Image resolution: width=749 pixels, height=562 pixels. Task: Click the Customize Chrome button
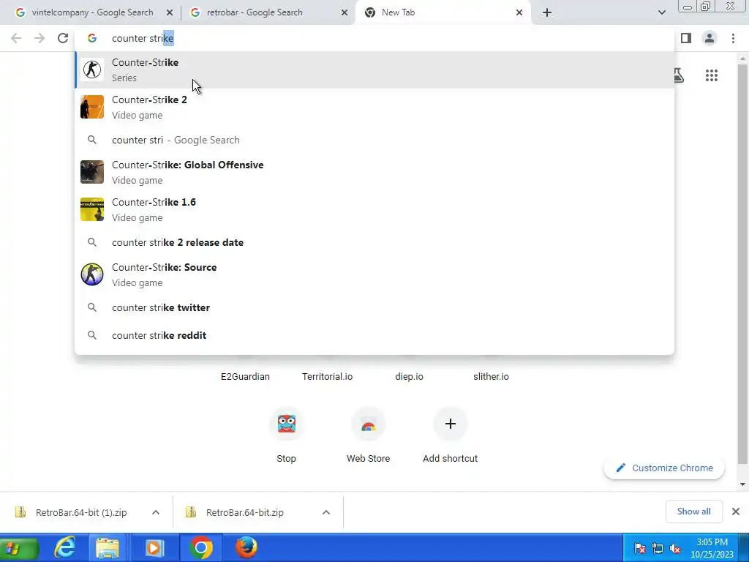tap(664, 468)
